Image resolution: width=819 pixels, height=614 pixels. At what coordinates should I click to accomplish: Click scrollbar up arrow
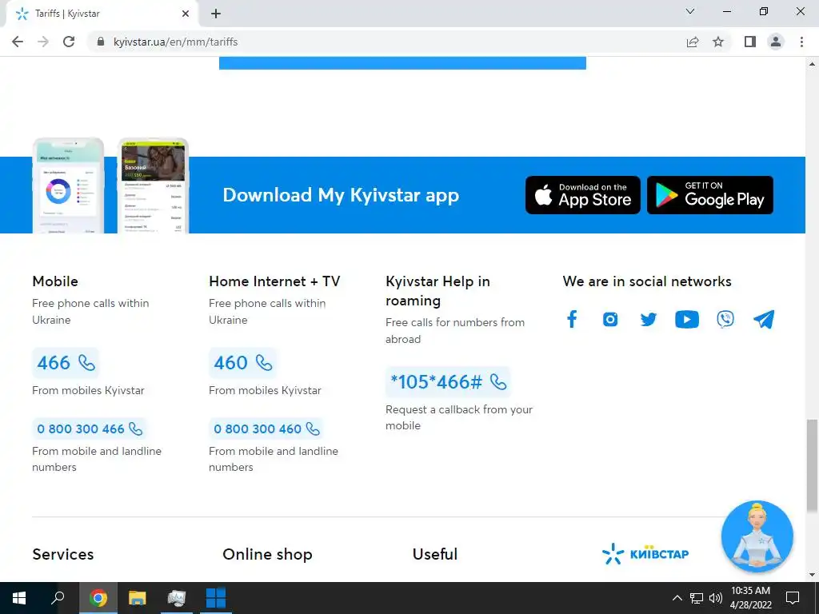pyautogui.click(x=812, y=64)
